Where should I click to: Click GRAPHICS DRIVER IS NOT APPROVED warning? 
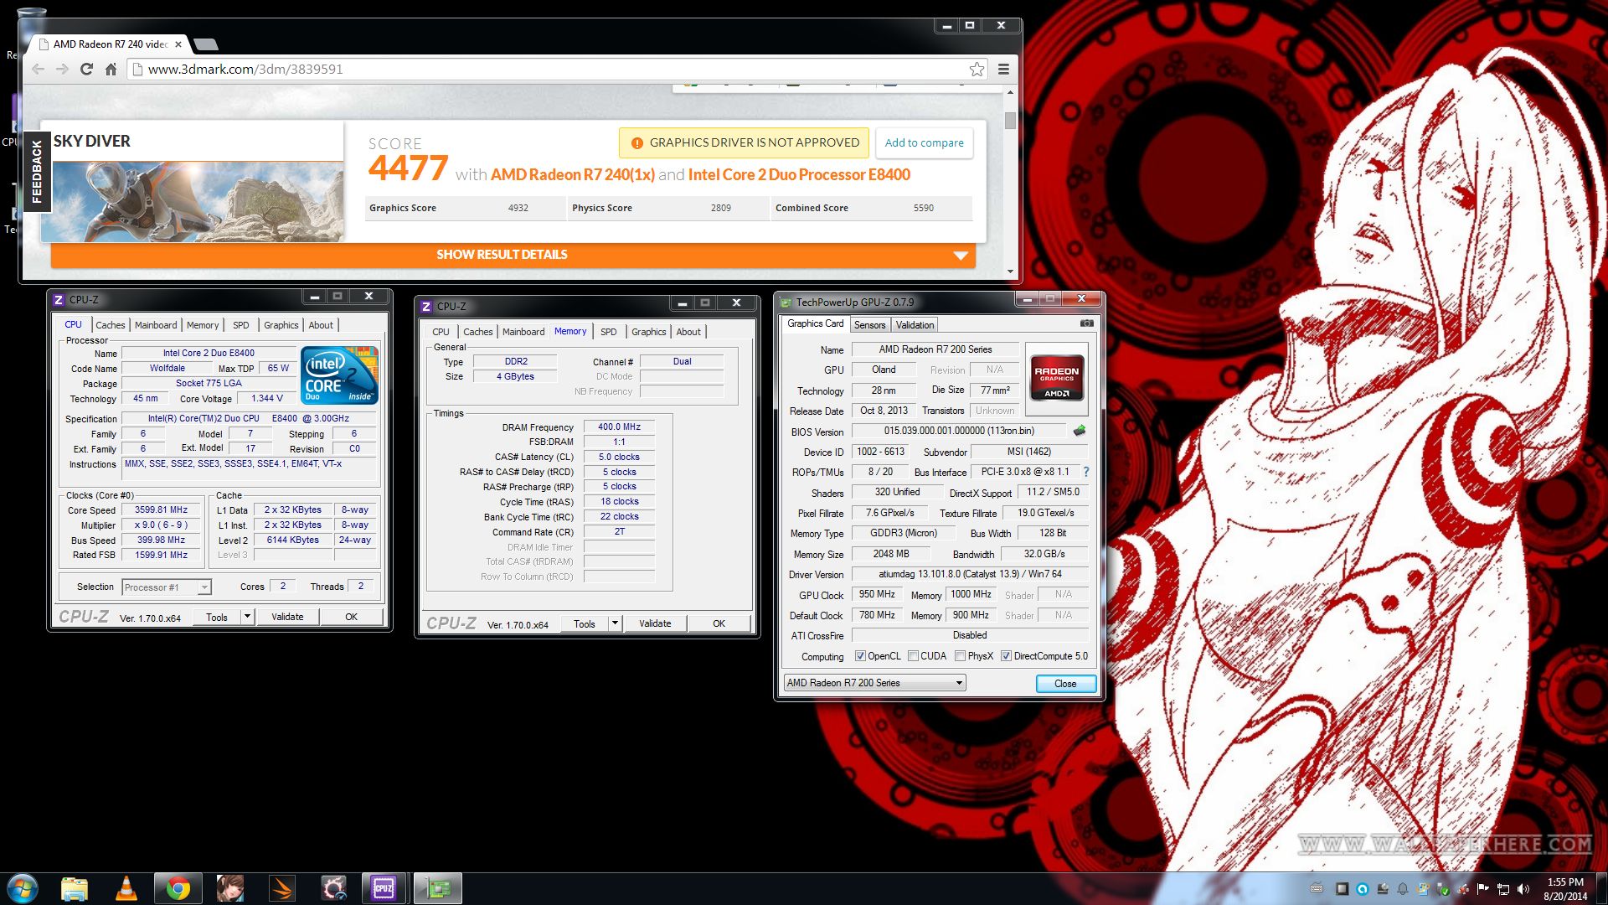[745, 142]
